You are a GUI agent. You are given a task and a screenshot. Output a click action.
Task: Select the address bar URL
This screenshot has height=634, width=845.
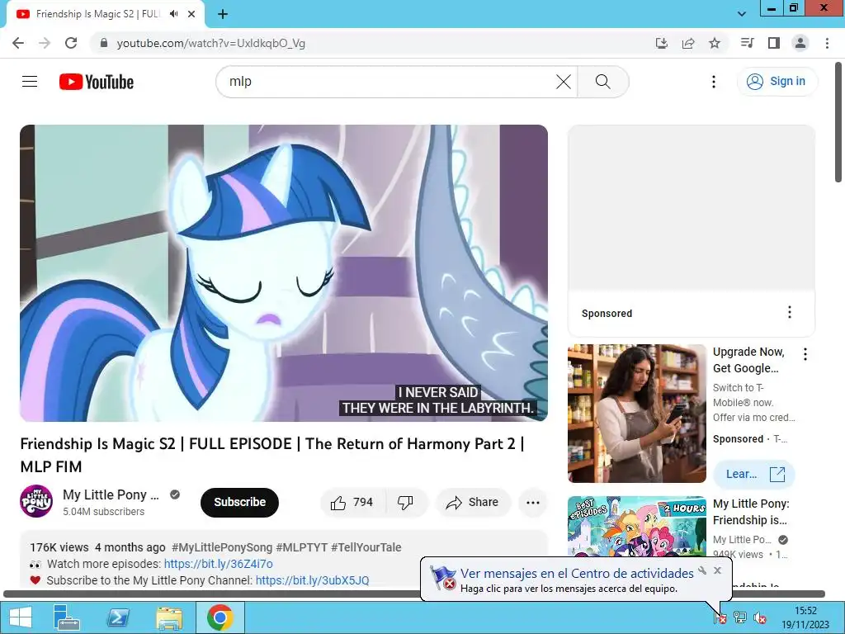(210, 43)
